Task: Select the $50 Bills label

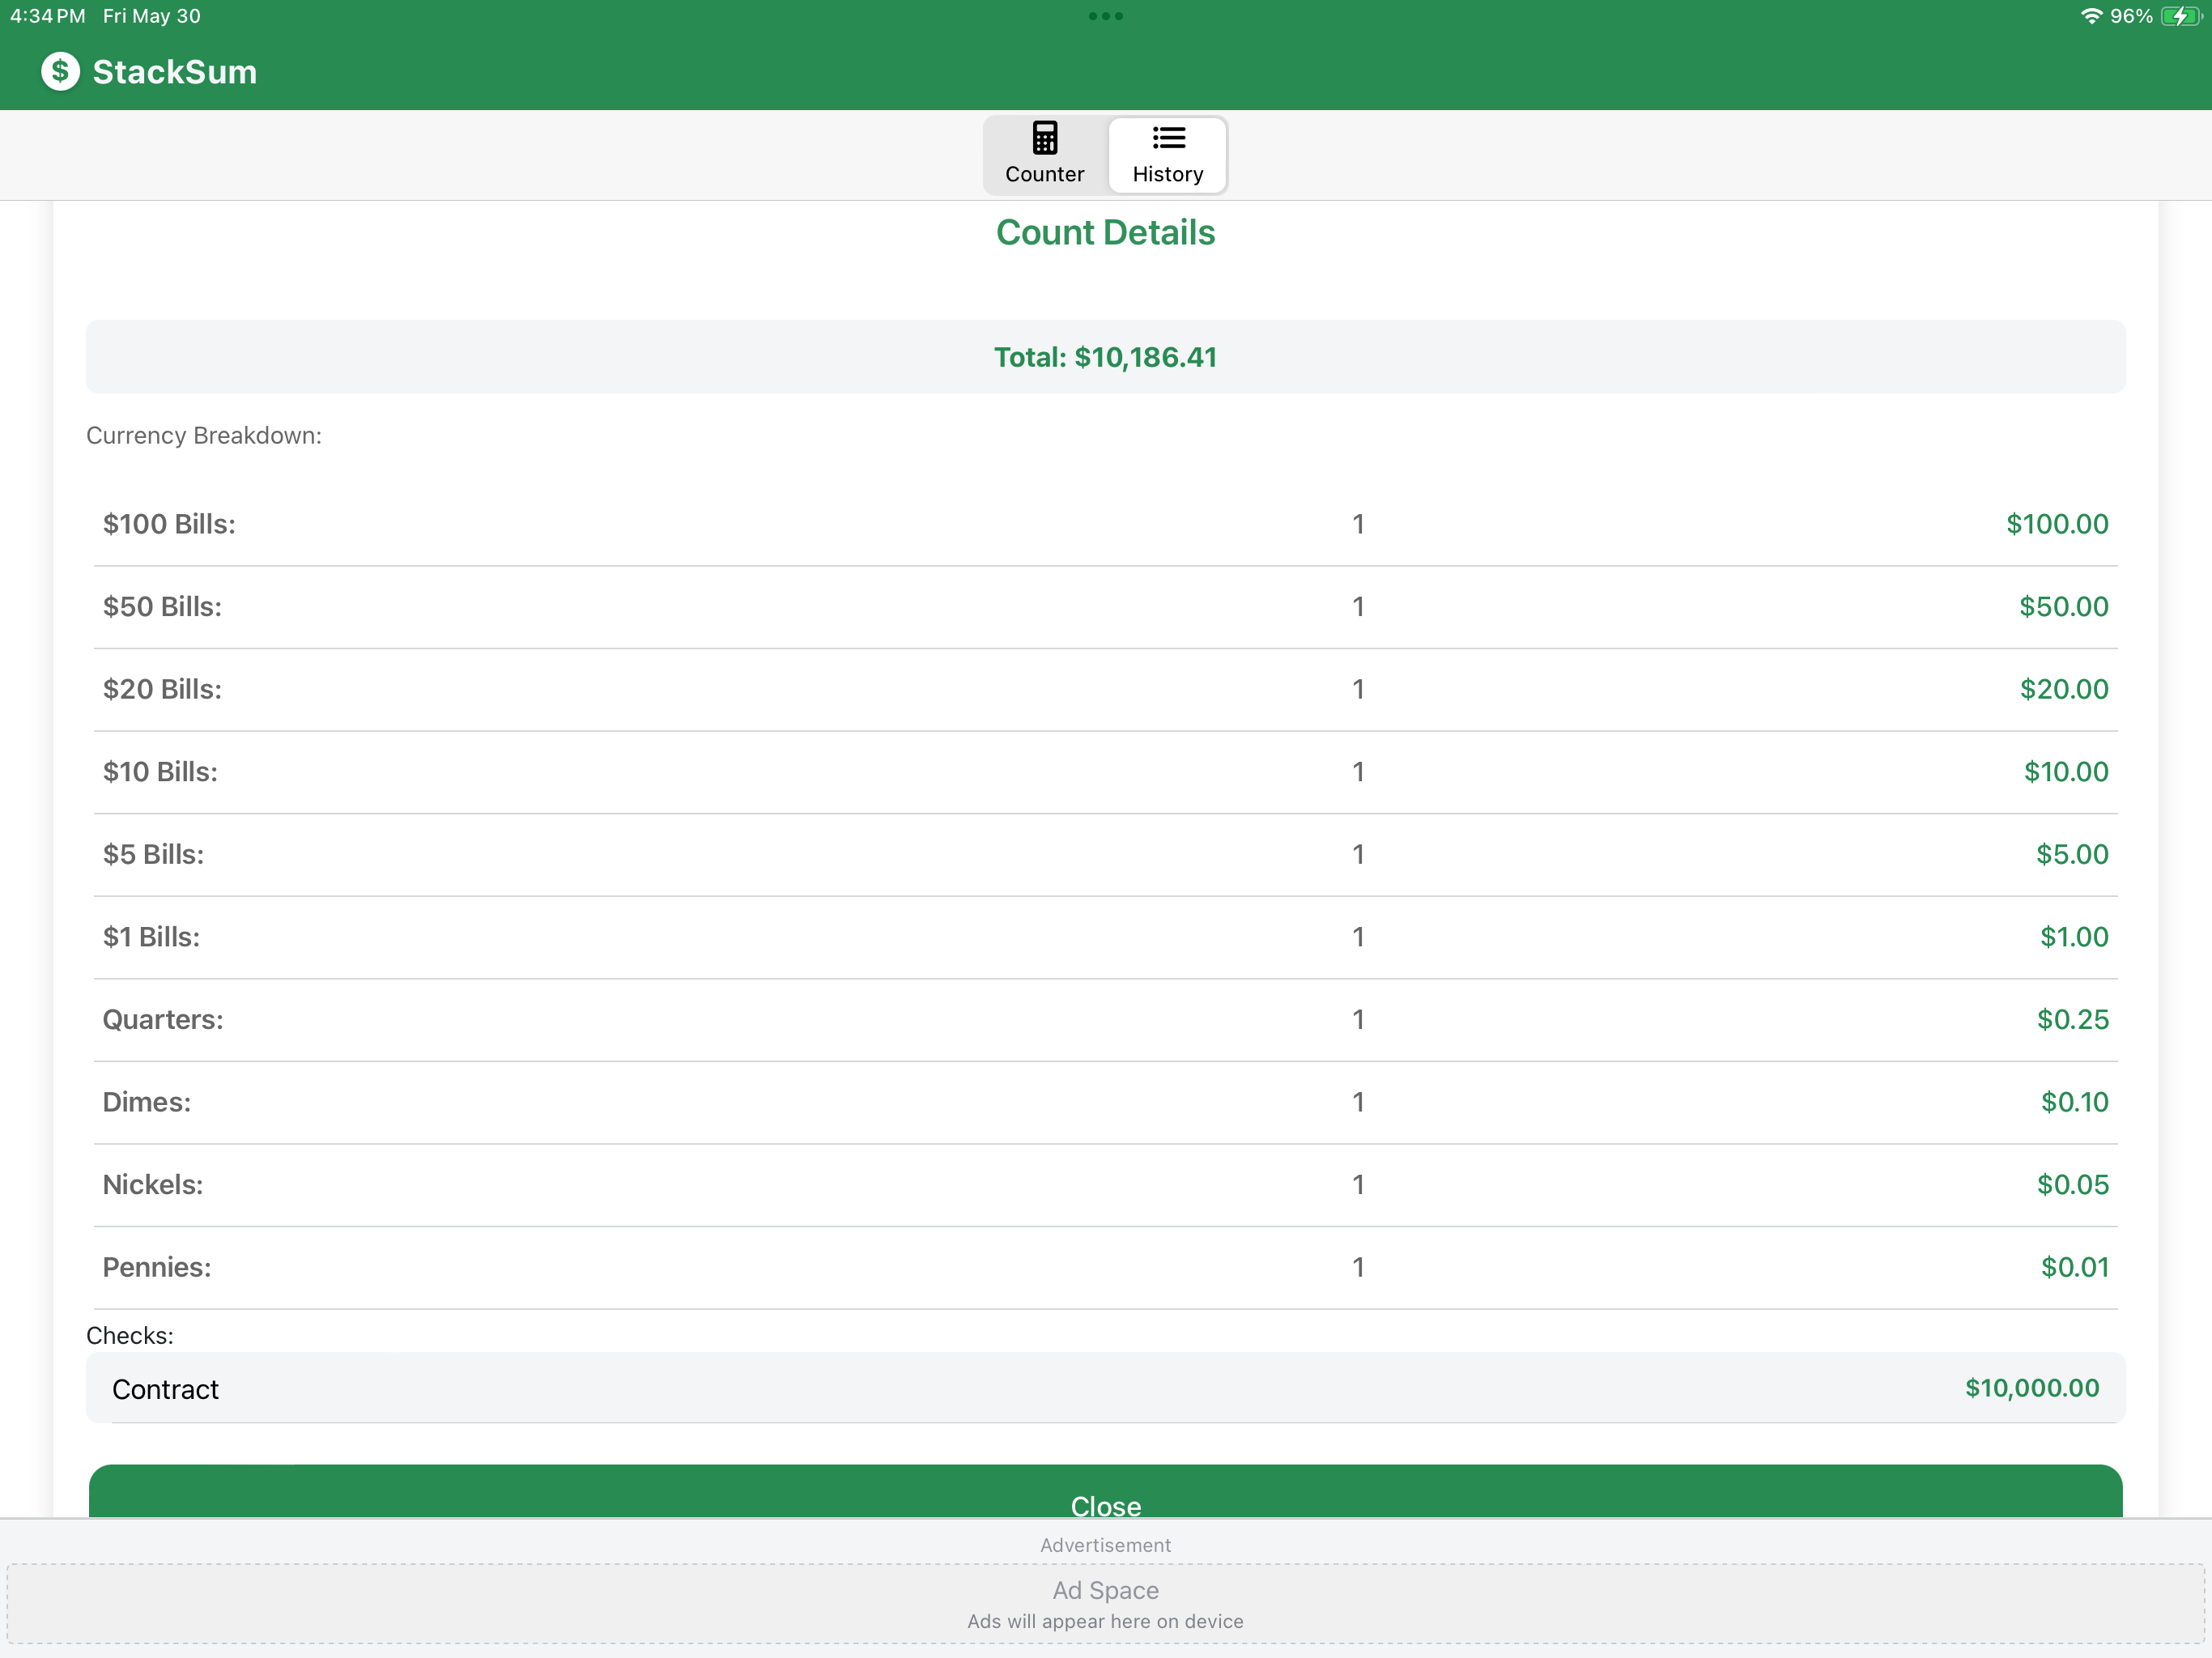Action: click(162, 607)
